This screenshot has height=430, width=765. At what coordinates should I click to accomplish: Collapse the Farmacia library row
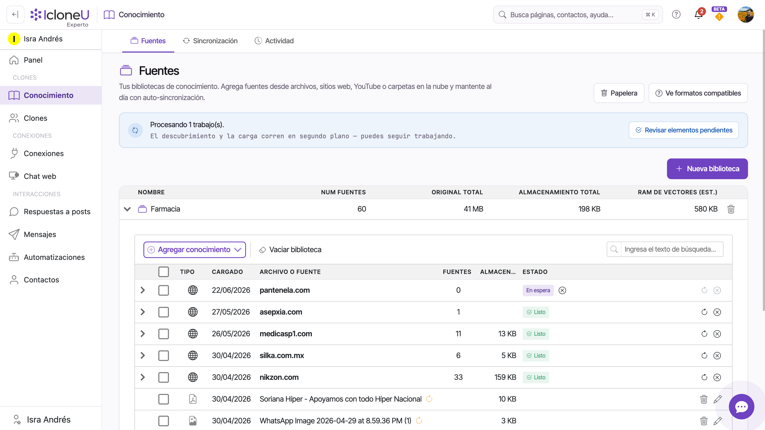coord(127,209)
